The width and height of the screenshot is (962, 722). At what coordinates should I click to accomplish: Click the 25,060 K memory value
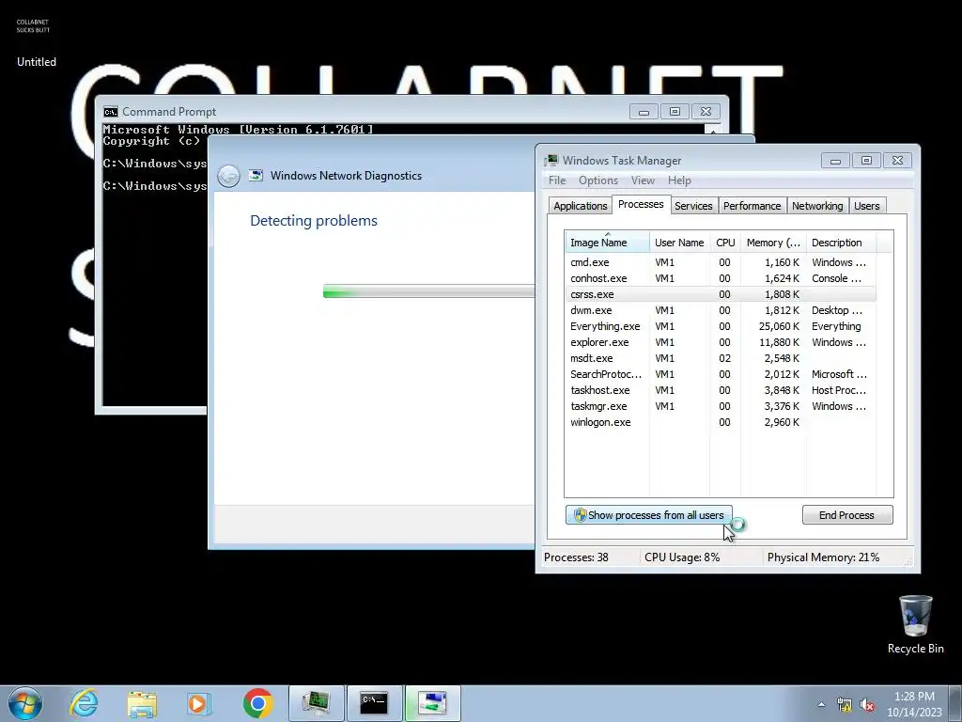[x=779, y=326]
